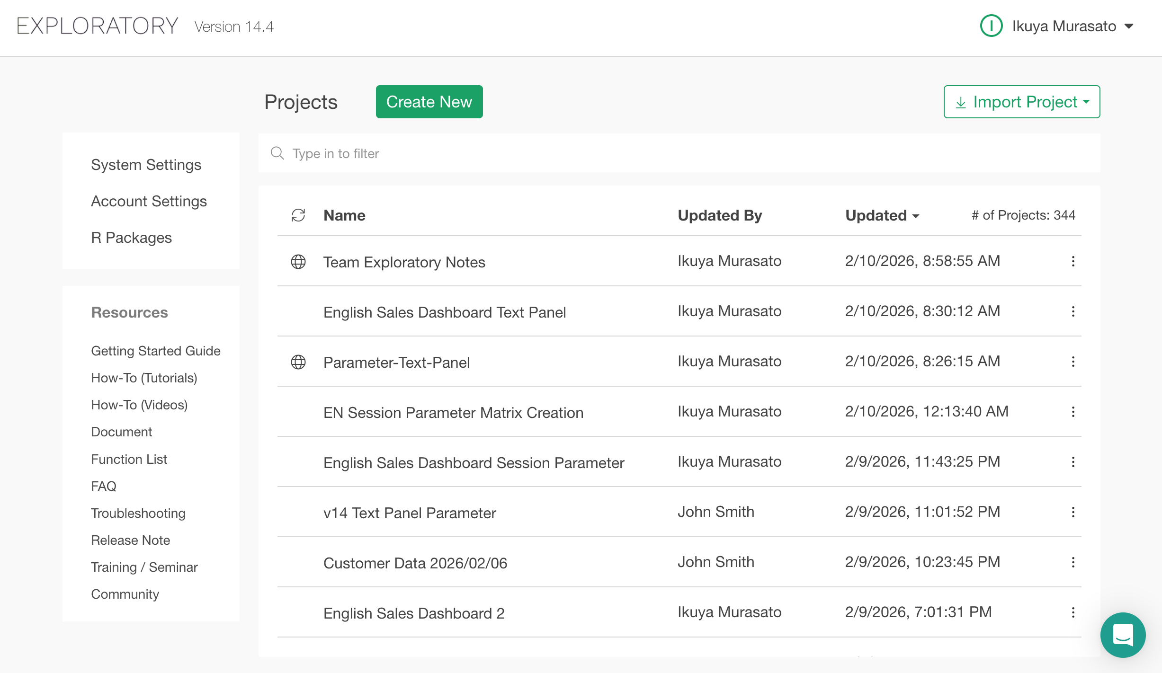The height and width of the screenshot is (673, 1162).
Task: Open three-dot menu for English Sales Dashboard 2
Action: [x=1073, y=612]
